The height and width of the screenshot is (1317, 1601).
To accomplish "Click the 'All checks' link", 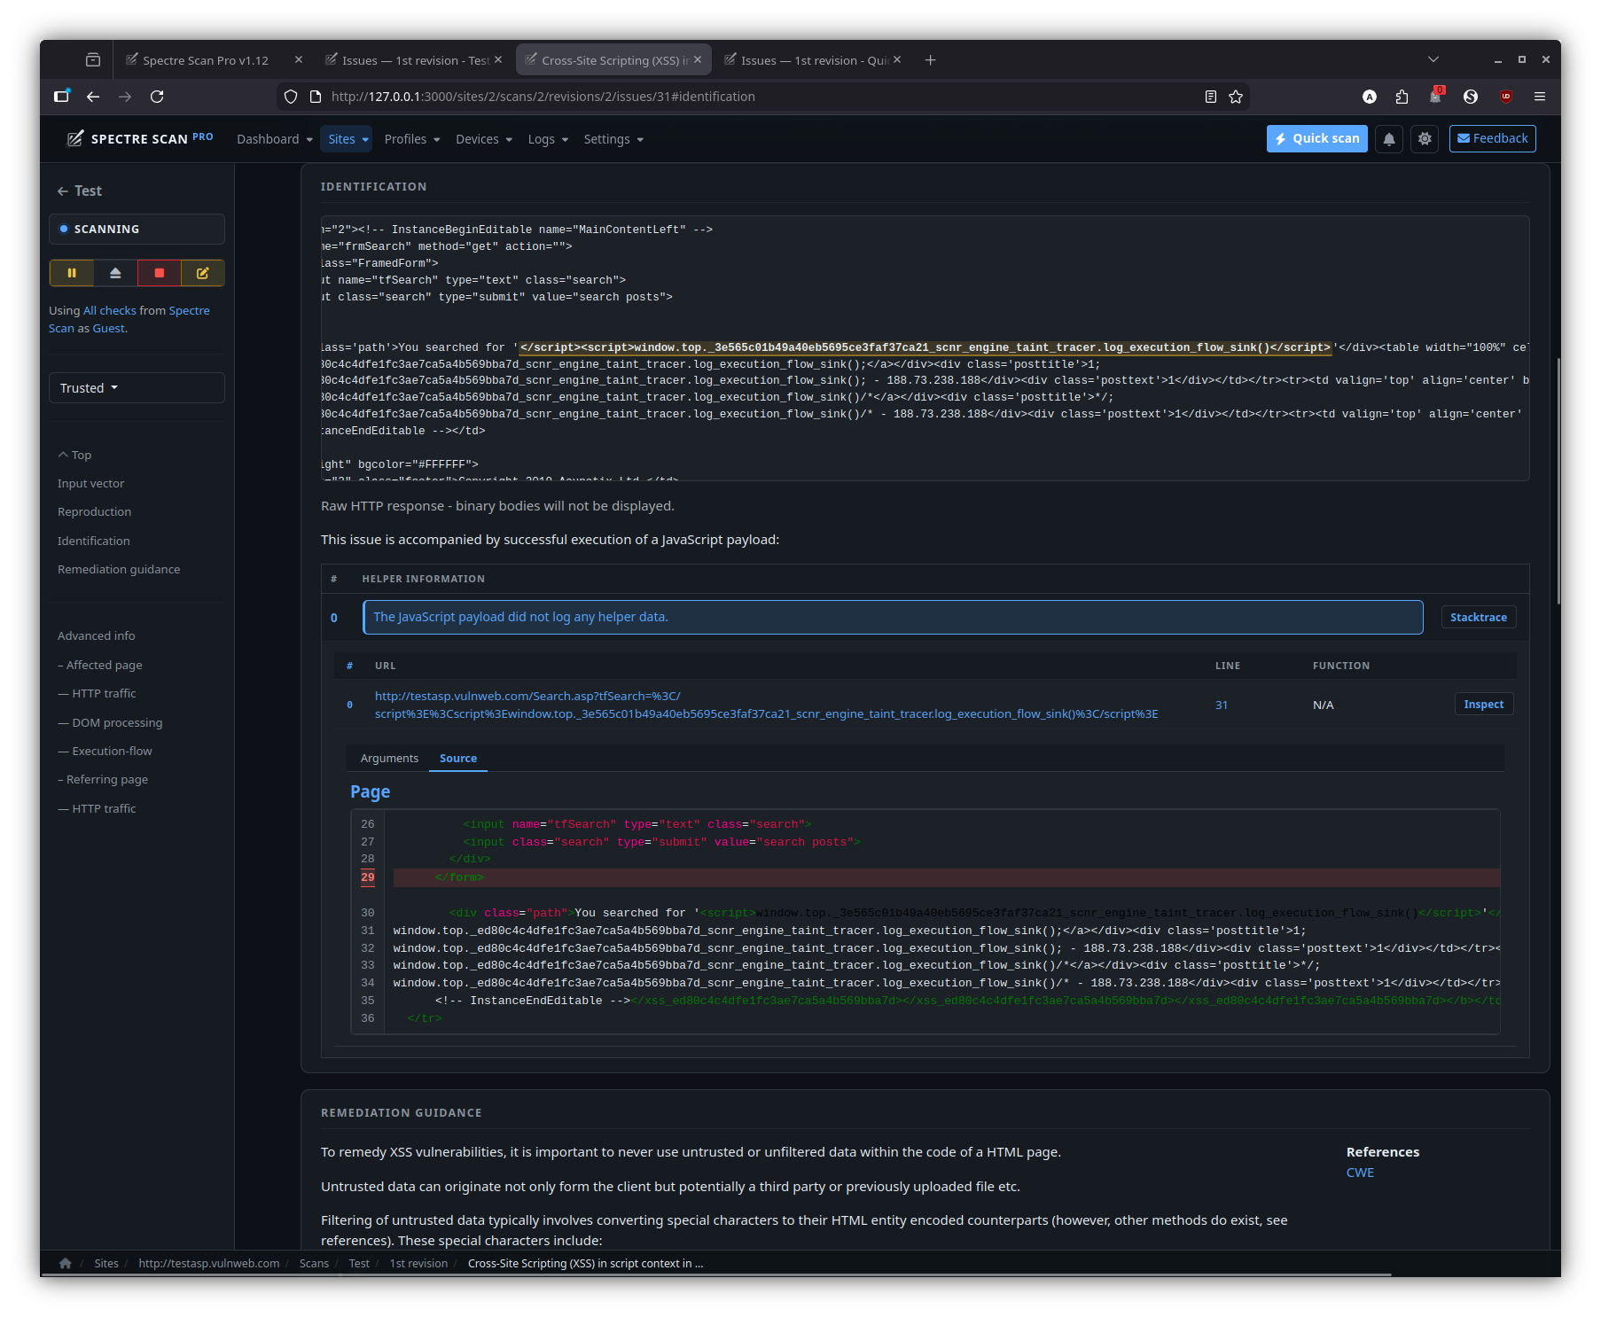I will [x=110, y=310].
